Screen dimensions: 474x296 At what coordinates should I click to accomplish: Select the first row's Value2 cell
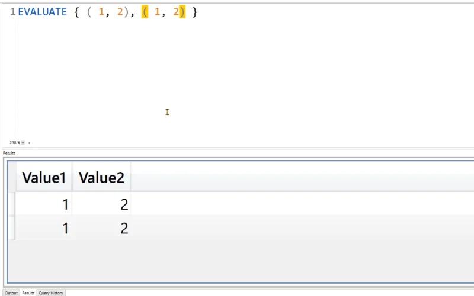(x=101, y=204)
